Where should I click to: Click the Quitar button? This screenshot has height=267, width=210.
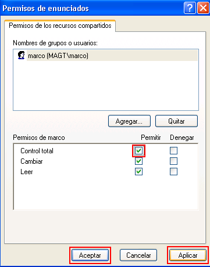(176, 121)
